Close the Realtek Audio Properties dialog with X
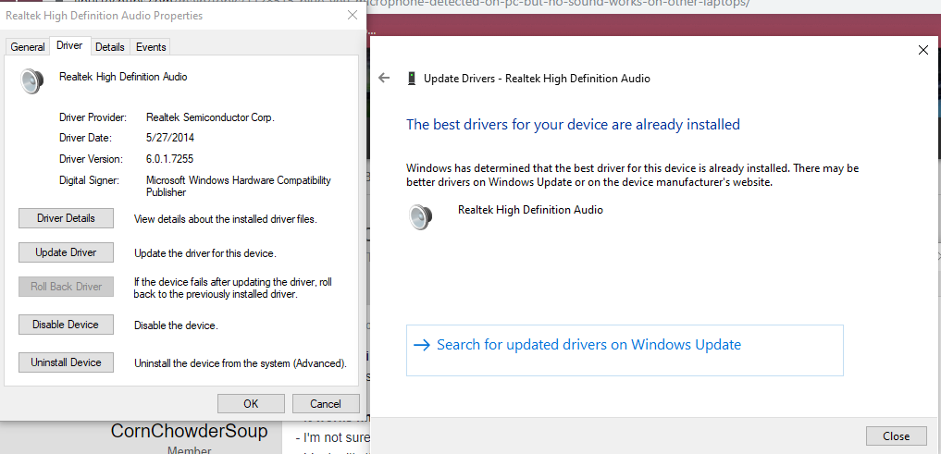Screen dimensions: 941x454 tap(353, 16)
